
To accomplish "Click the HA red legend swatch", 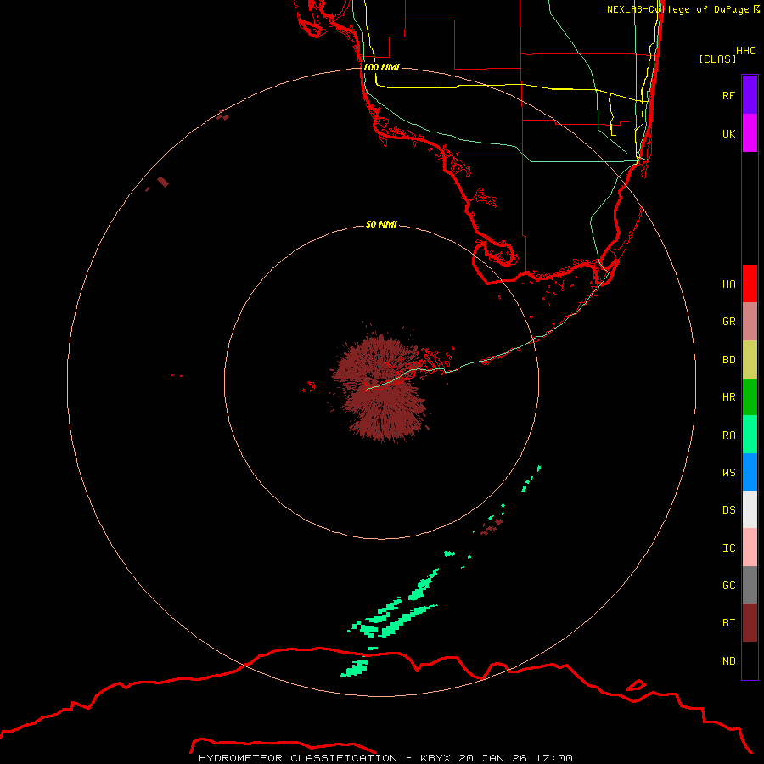I will point(750,284).
